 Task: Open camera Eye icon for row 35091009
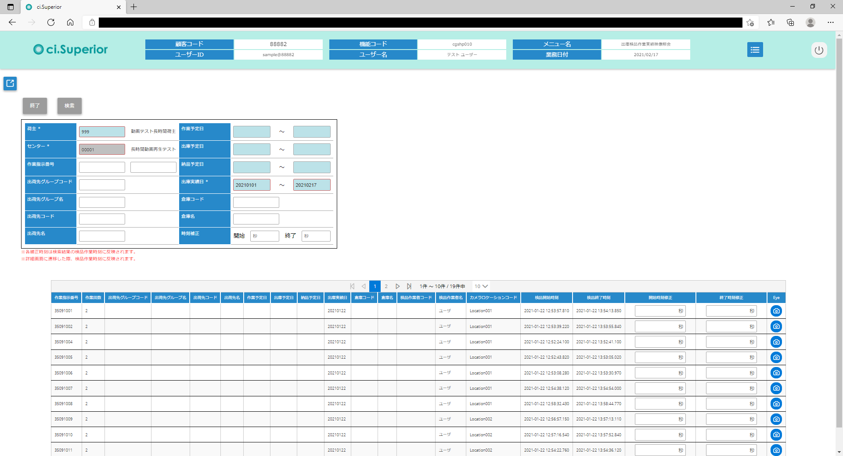tap(776, 419)
